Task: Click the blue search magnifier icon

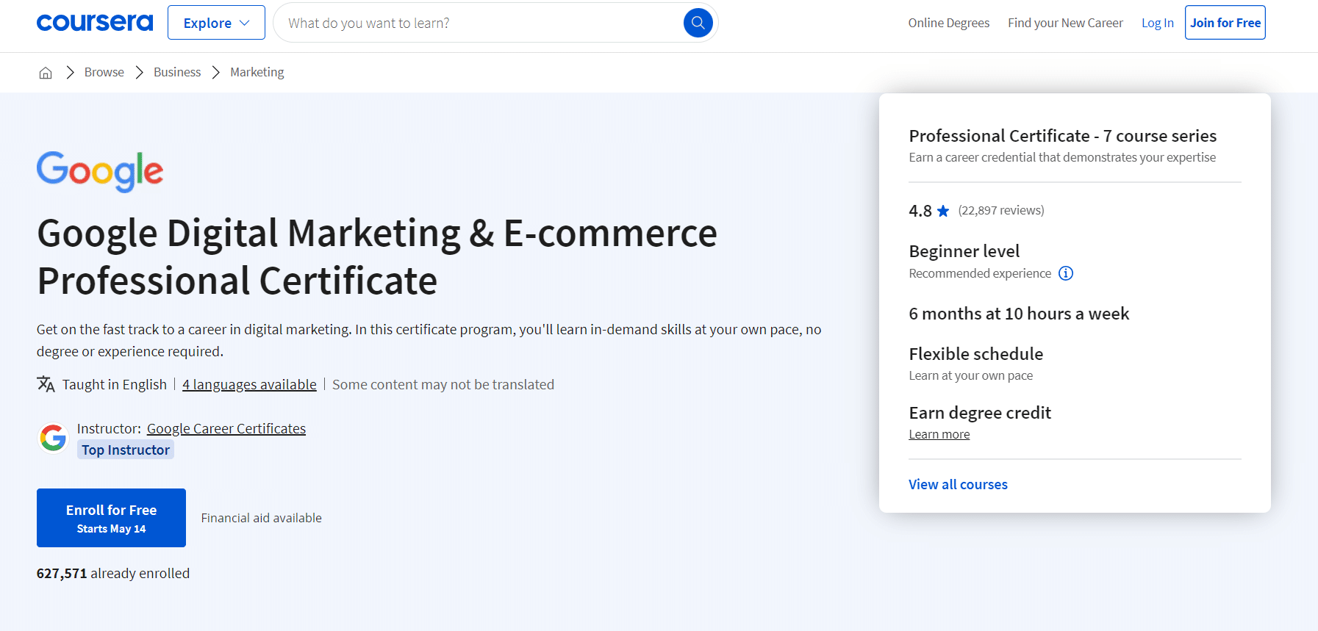Action: point(698,23)
